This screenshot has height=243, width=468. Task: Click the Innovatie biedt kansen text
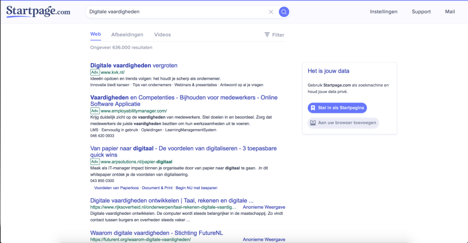click(x=110, y=85)
